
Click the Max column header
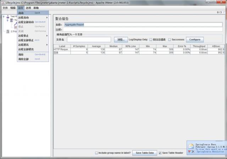165,46
